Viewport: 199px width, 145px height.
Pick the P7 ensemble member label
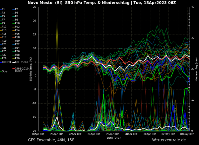pos(2,20)
